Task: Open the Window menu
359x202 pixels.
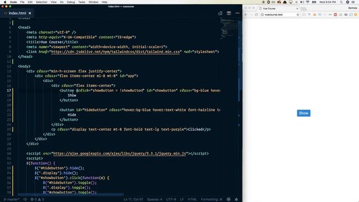Action: (x=94, y=2)
